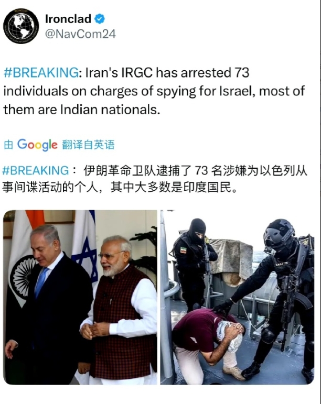This screenshot has width=321, height=404.
Task: Open the #BREAKING hashtag in Chinese translation
Action: tap(36, 171)
